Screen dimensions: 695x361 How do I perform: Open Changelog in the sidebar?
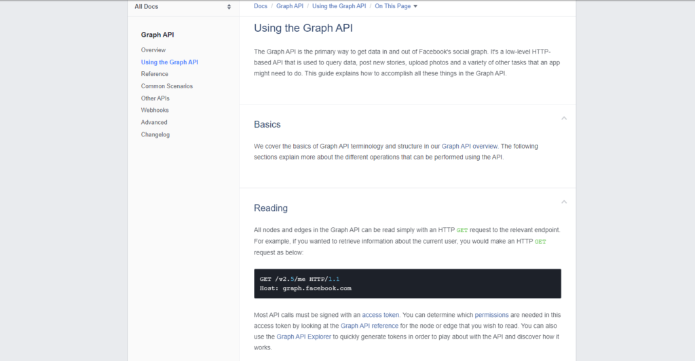[x=155, y=134]
